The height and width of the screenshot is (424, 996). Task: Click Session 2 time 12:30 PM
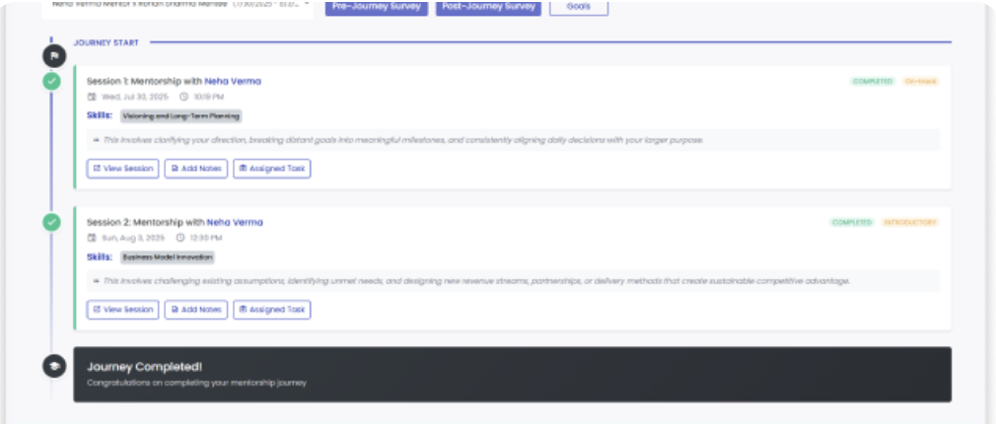click(x=206, y=238)
